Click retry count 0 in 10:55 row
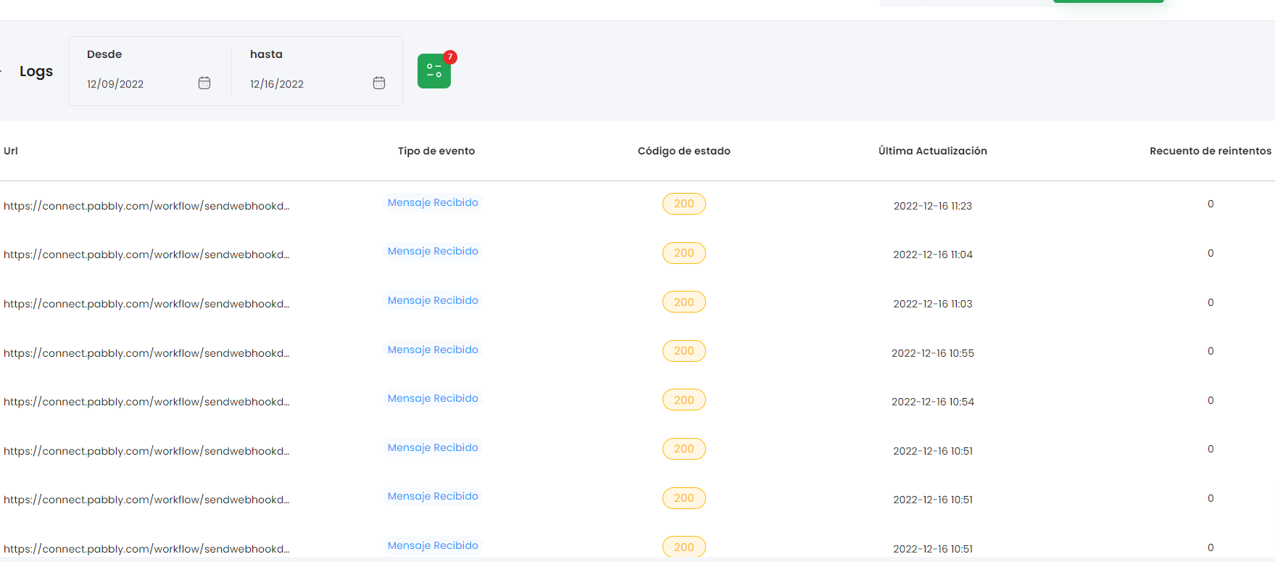This screenshot has width=1275, height=562. coord(1210,351)
